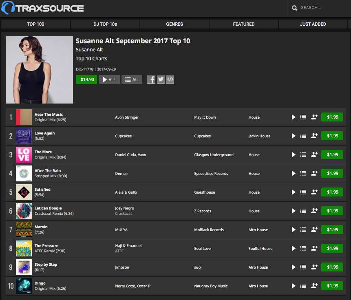Click Soul Love artwork thumbnail
The width and height of the screenshot is (351, 300).
(24, 249)
